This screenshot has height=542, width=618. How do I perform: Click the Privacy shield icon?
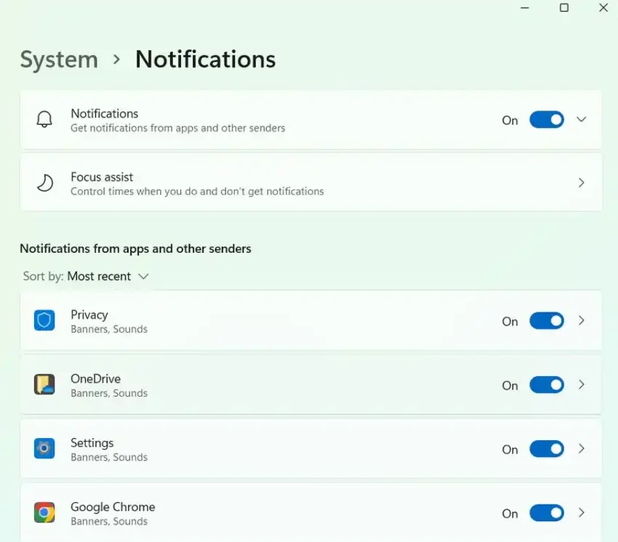point(44,320)
